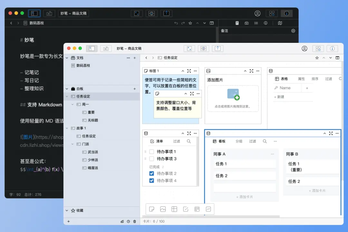The image size is (348, 232).
Task: Star the 任务设定 whiteboard as favorite
Action: pyautogui.click(x=317, y=58)
